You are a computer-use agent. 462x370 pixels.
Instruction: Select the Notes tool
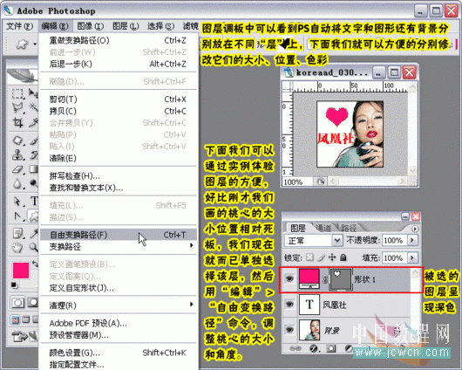coord(17,233)
